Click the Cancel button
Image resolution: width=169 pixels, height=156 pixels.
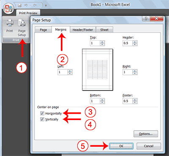coord(149,146)
